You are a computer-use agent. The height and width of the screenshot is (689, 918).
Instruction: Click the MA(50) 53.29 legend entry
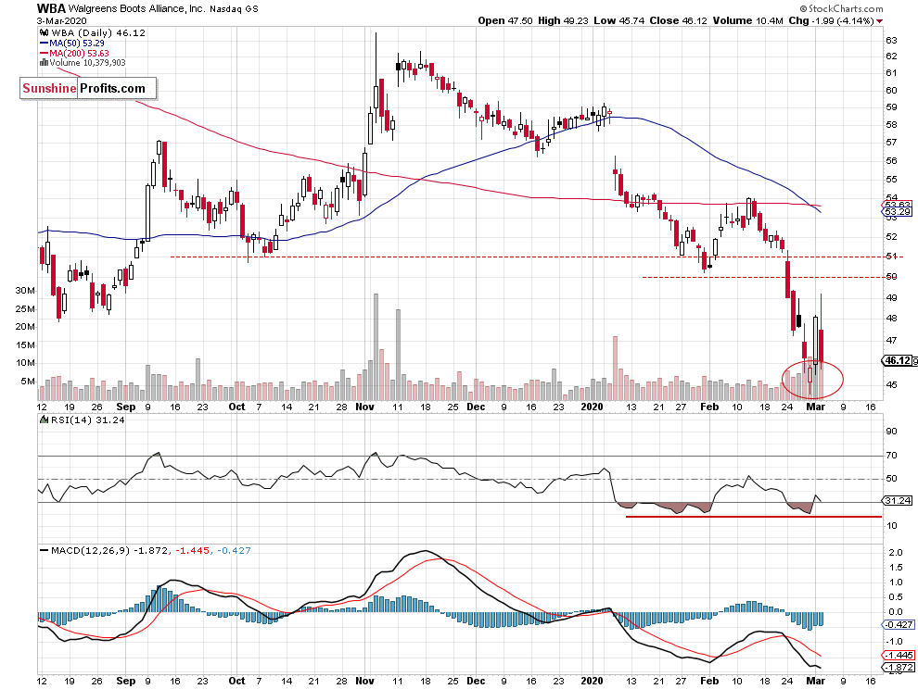click(77, 44)
